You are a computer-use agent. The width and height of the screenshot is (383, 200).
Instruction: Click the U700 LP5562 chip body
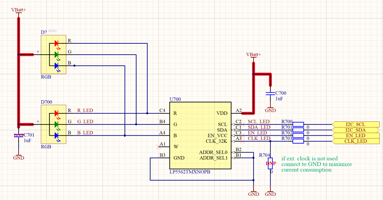[200, 135]
